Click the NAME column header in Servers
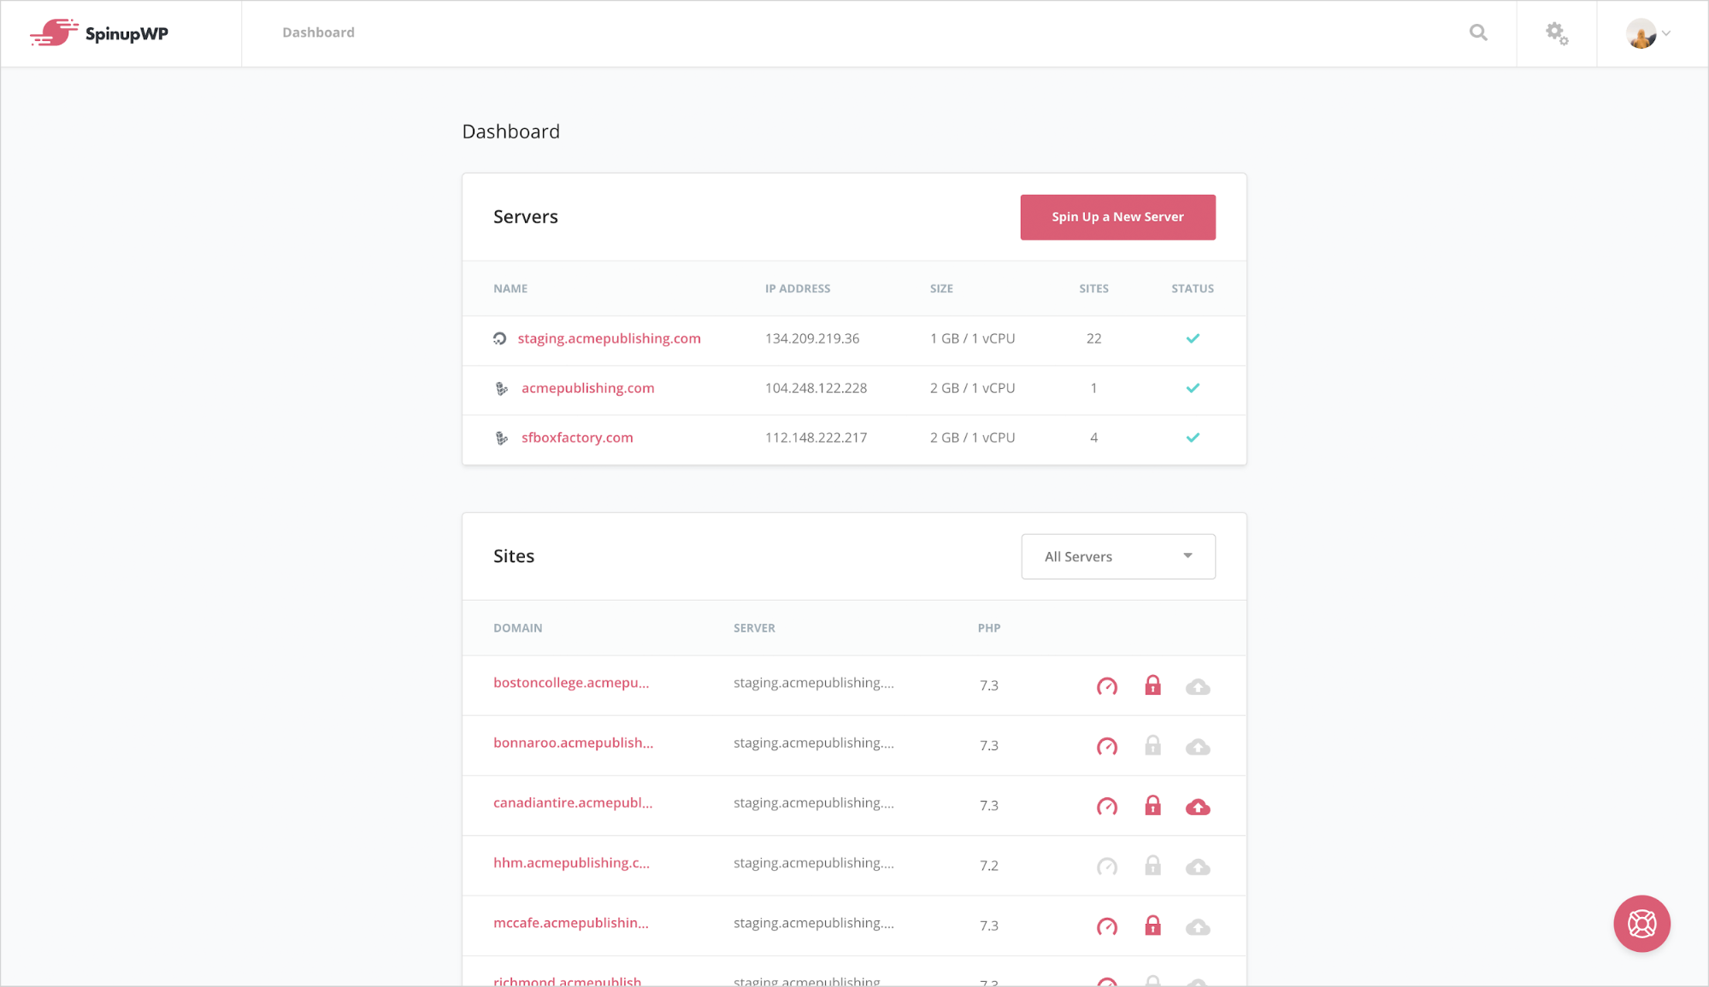The width and height of the screenshot is (1709, 987). [x=510, y=289]
